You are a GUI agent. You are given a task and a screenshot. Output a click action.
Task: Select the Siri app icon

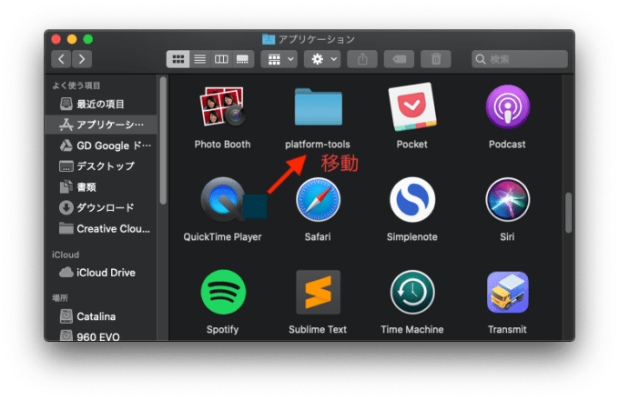(507, 199)
